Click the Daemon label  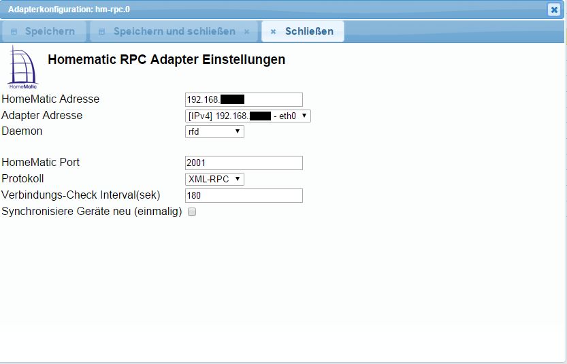pyautogui.click(x=22, y=131)
